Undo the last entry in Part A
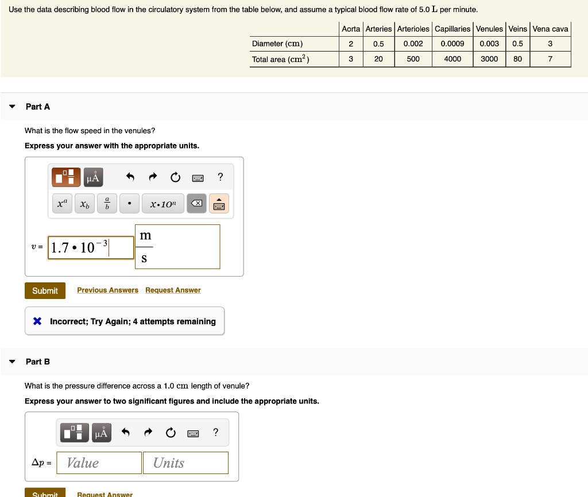588x497 pixels. (130, 178)
